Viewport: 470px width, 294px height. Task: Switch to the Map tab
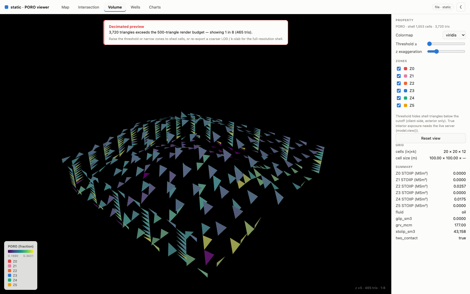(66, 7)
